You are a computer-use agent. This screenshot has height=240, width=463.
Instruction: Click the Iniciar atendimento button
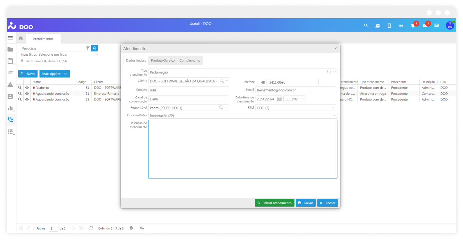pos(275,203)
